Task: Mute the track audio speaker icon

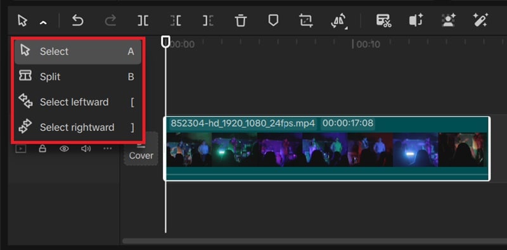Action: [86, 149]
